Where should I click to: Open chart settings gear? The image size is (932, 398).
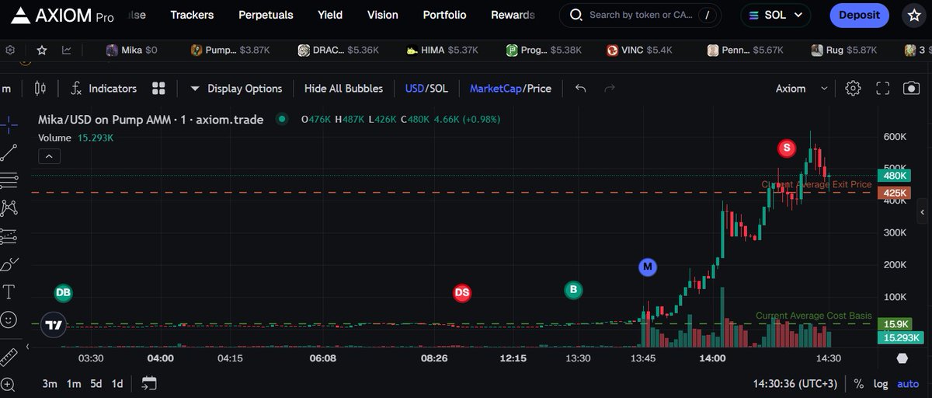tap(853, 88)
